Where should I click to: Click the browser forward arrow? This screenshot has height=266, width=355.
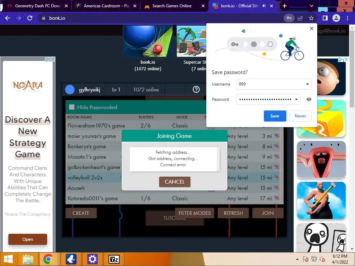tap(19, 18)
